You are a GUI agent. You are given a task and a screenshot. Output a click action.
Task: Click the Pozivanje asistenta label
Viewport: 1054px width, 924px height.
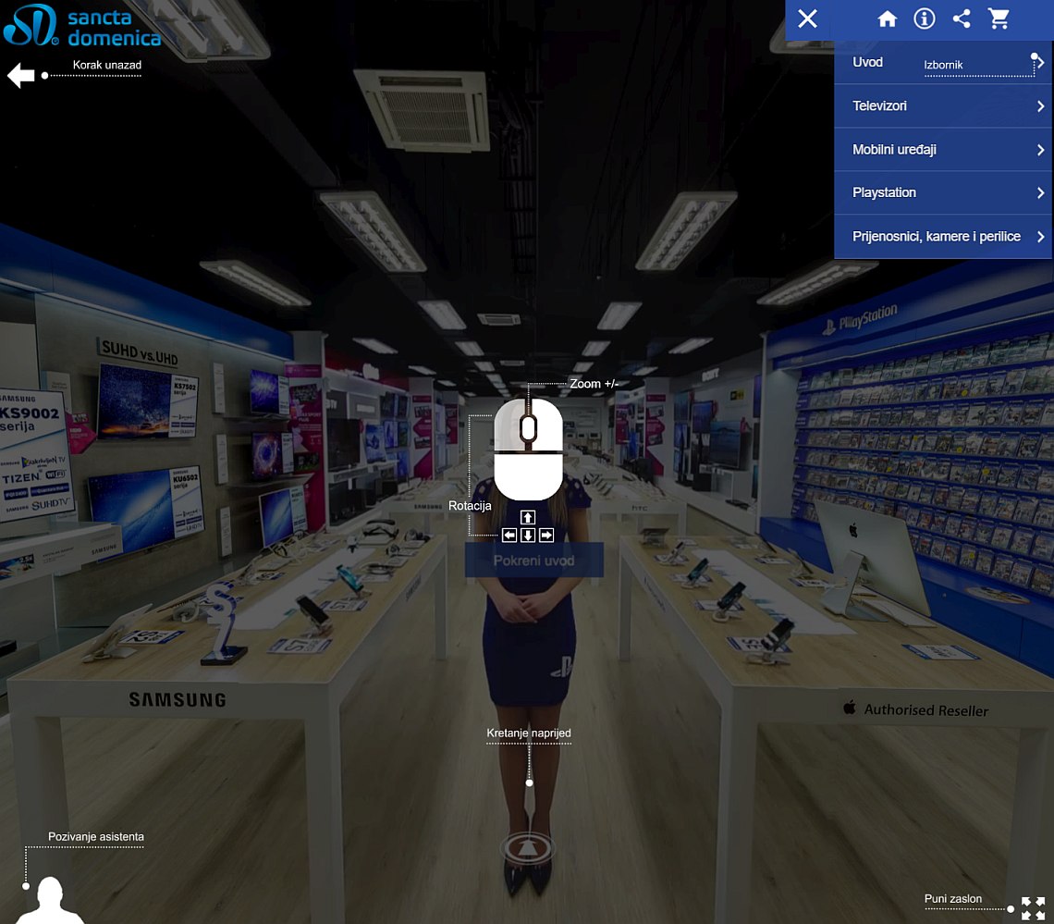coord(96,836)
